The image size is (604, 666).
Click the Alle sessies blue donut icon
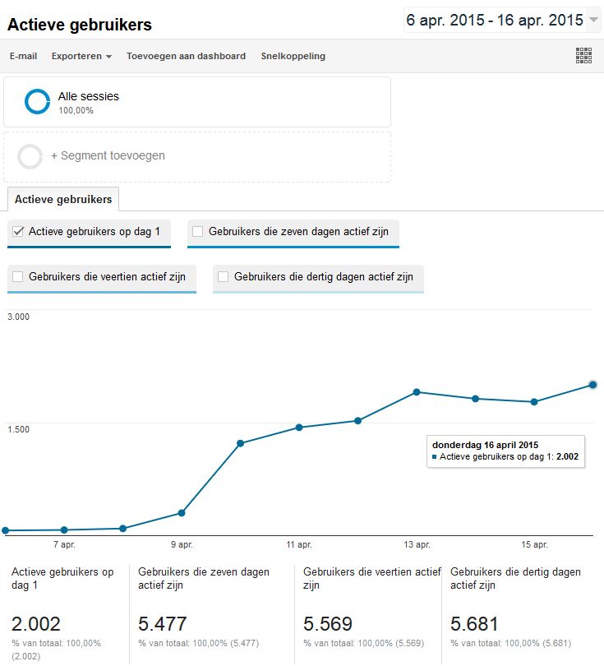[x=38, y=101]
